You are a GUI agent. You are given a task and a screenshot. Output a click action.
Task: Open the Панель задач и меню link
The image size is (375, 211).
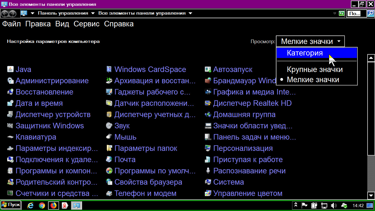click(x=255, y=137)
